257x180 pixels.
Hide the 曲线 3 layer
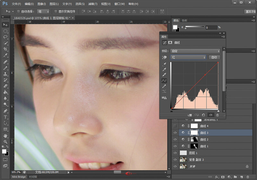tap(175, 133)
